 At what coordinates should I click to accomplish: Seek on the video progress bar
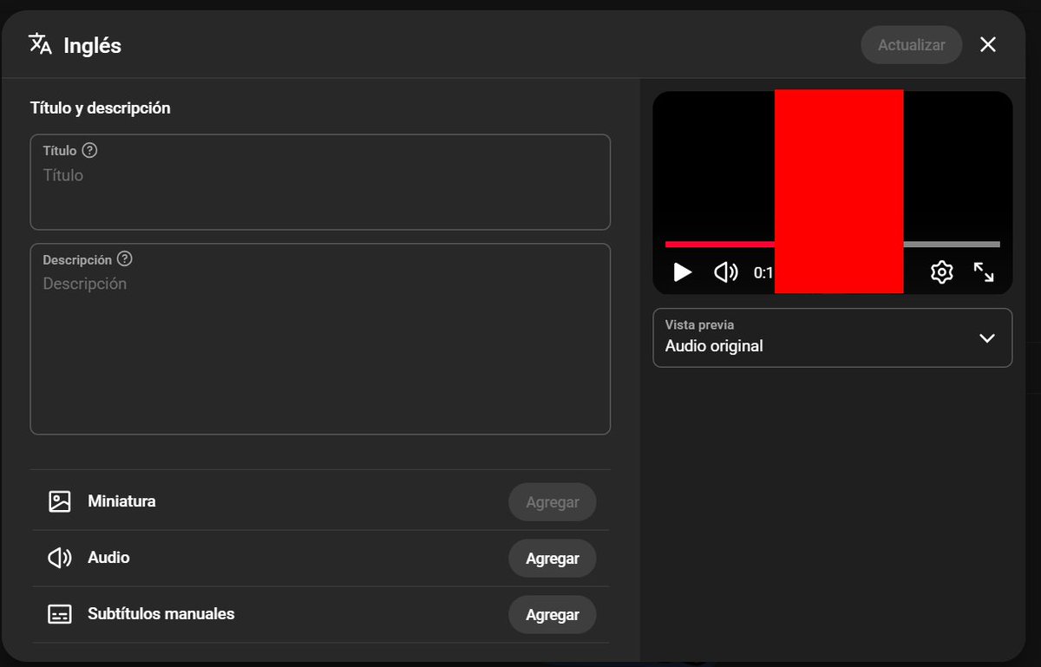tap(833, 245)
